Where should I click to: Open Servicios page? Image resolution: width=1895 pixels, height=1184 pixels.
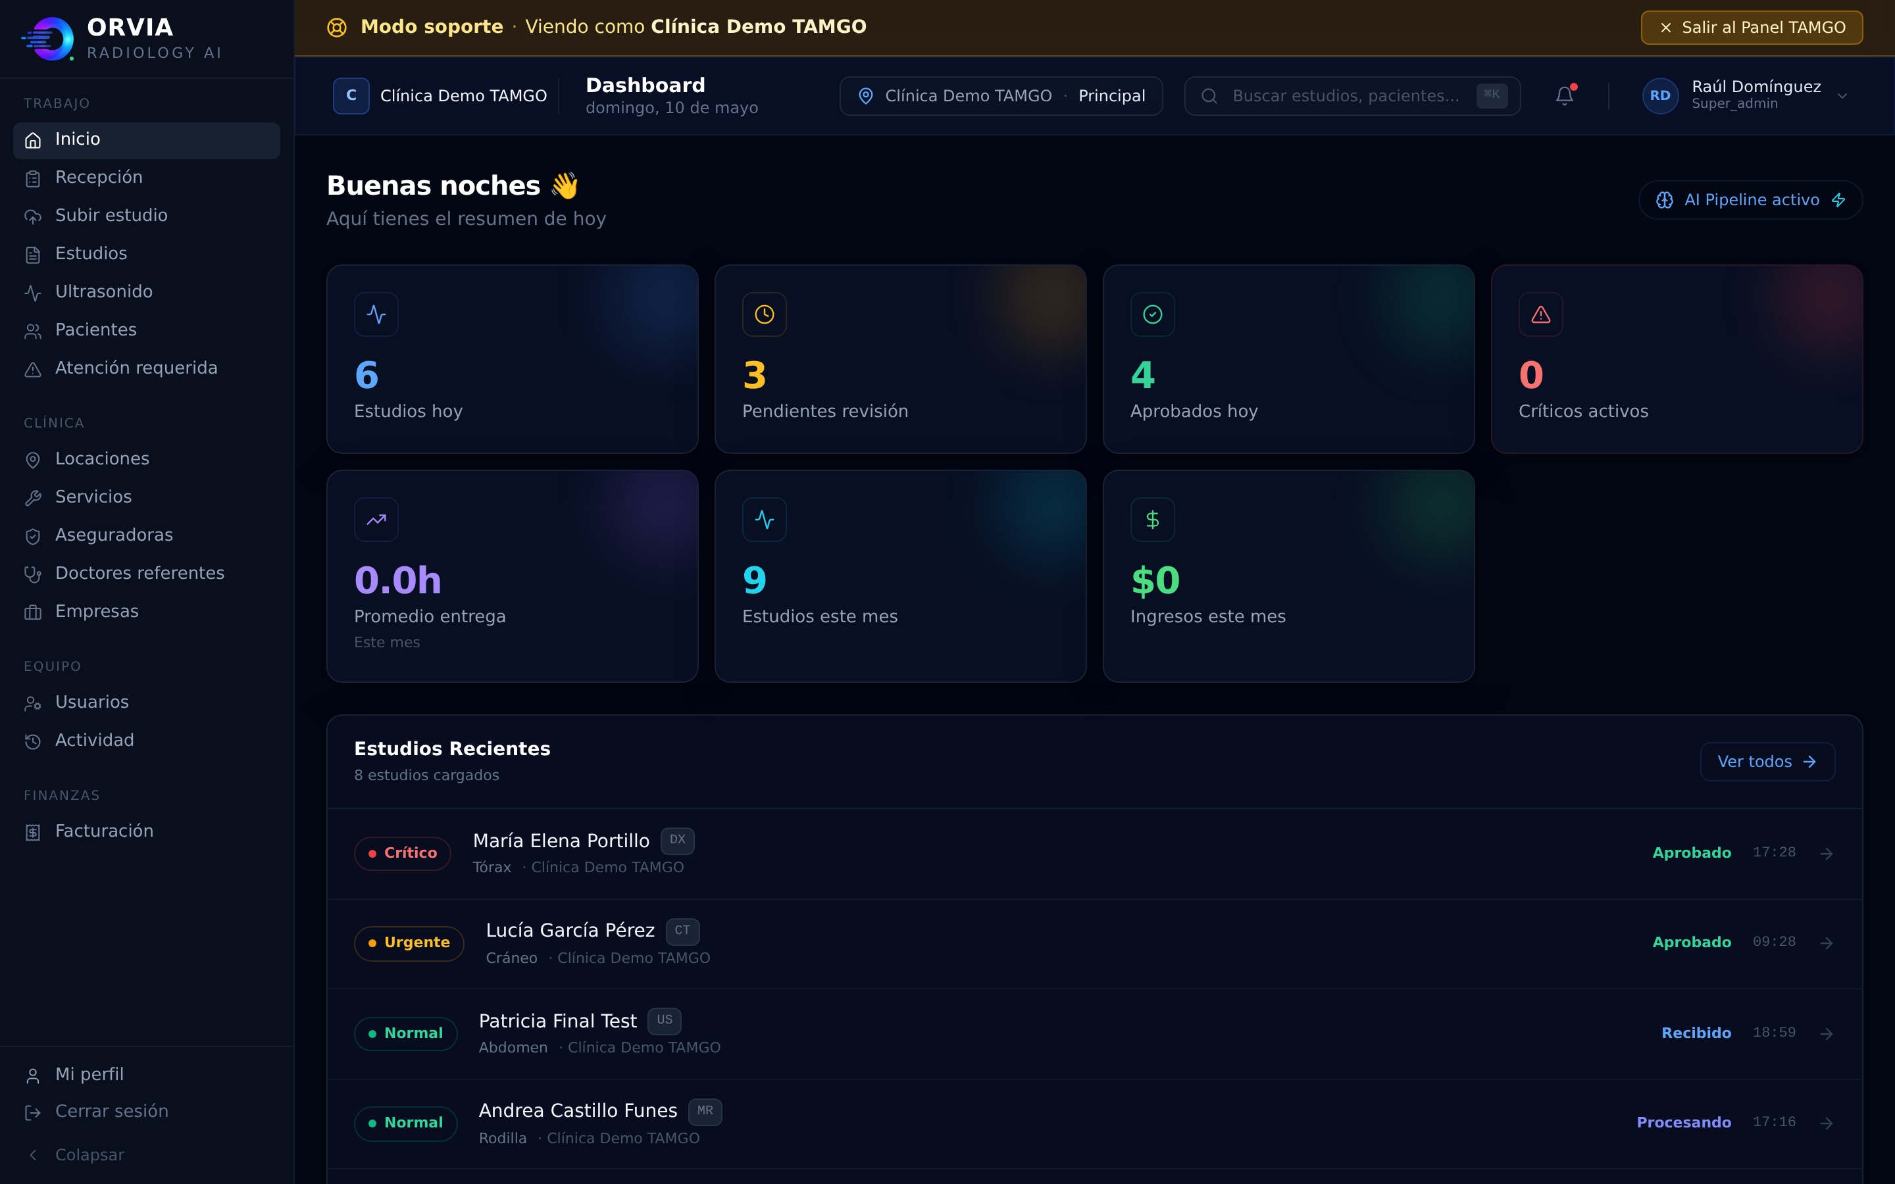click(147, 497)
